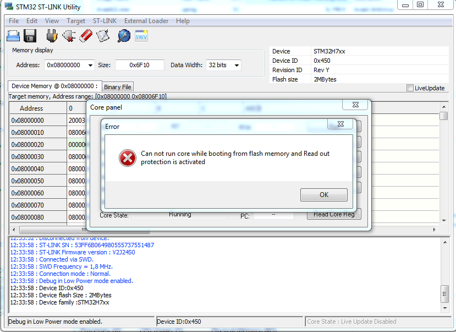Click the Save file floppy icon
456x332 pixels.
[30, 36]
